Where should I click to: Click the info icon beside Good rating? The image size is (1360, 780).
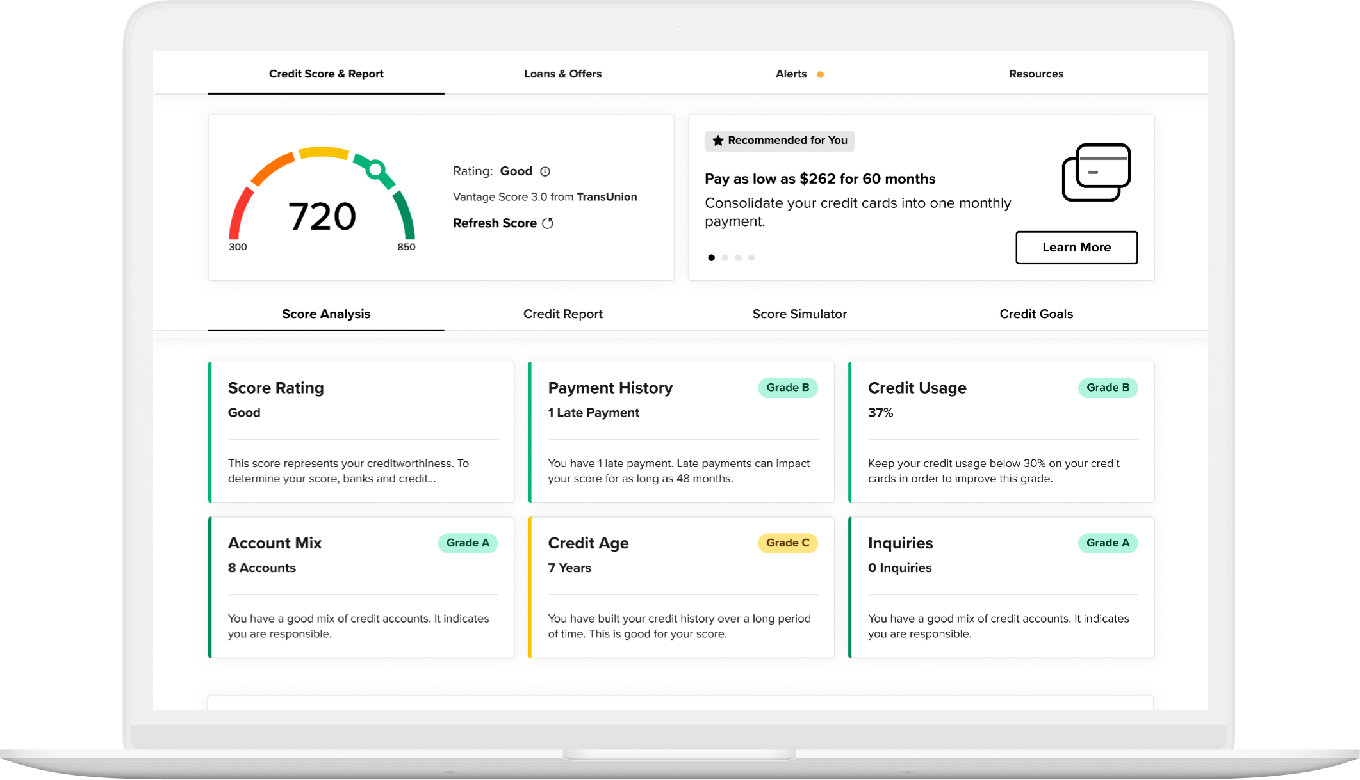545,171
